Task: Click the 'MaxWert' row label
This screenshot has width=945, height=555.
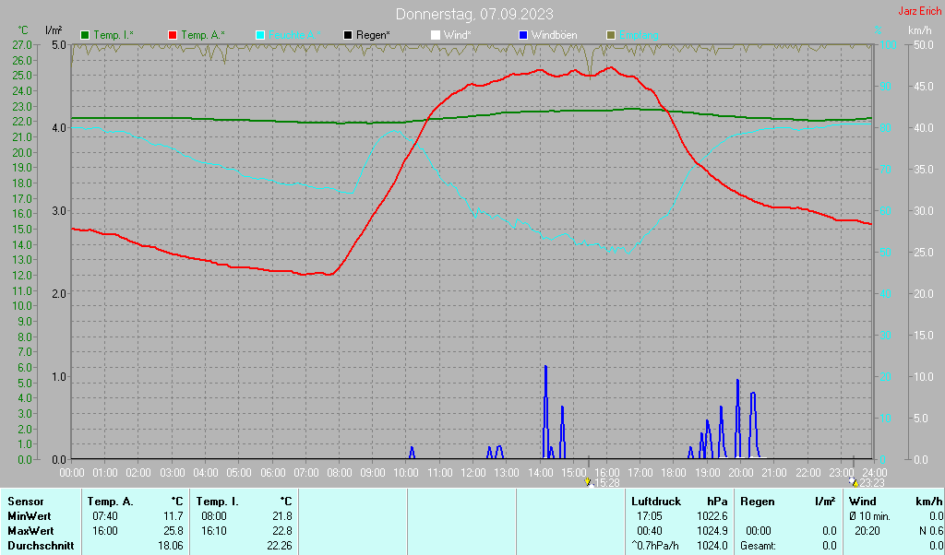Action: pyautogui.click(x=30, y=532)
